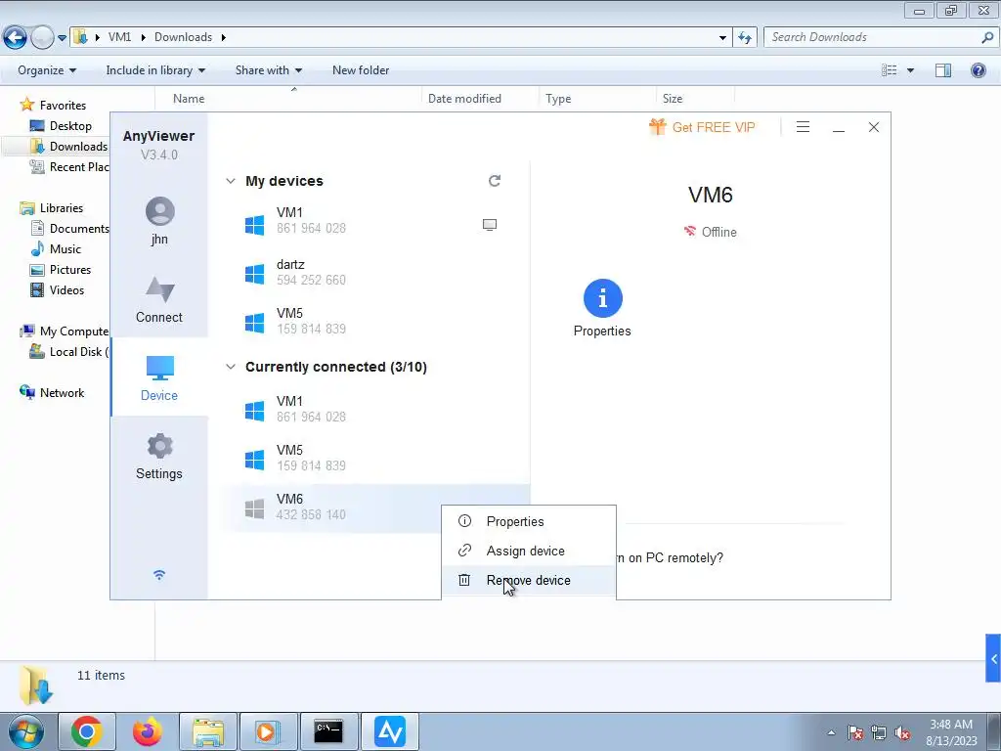Toggle the Explorer preview pane
Screen dimensions: 1001x751
coord(943,70)
